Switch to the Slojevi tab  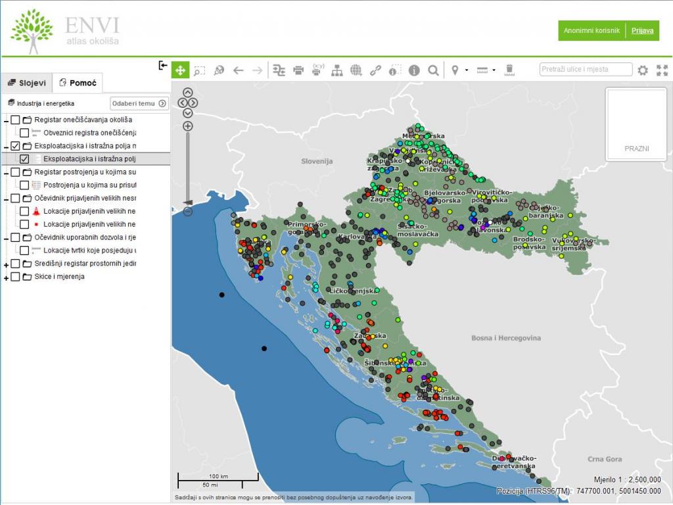coord(27,83)
